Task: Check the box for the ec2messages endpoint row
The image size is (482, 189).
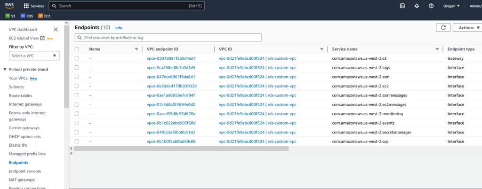Action: tap(77, 104)
